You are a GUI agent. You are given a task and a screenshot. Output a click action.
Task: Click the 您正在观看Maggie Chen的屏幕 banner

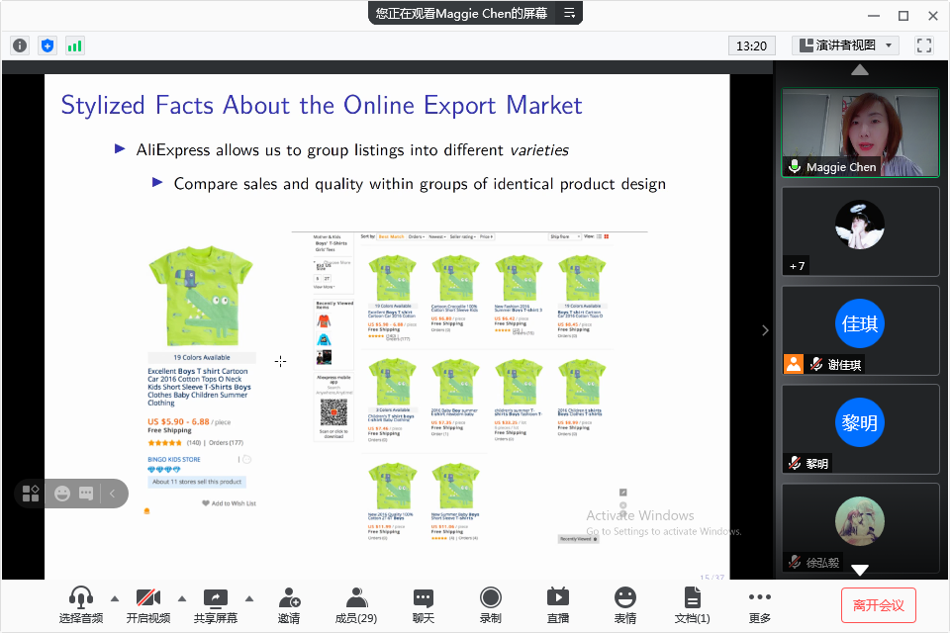coord(462,13)
